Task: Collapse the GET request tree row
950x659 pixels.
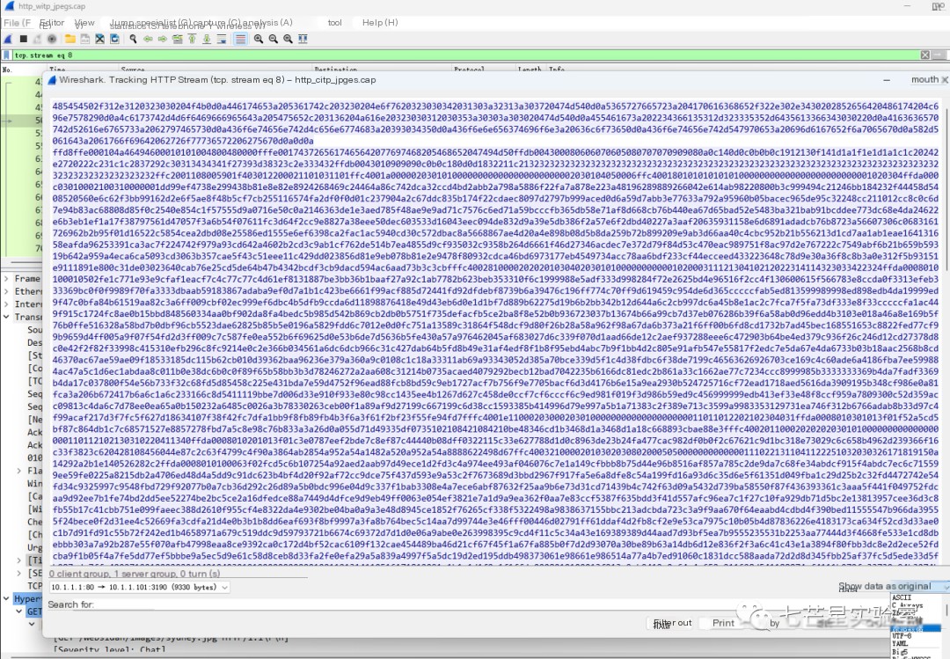Action: [18, 611]
